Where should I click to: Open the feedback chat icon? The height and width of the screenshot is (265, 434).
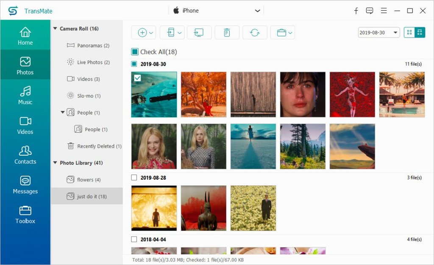(370, 11)
